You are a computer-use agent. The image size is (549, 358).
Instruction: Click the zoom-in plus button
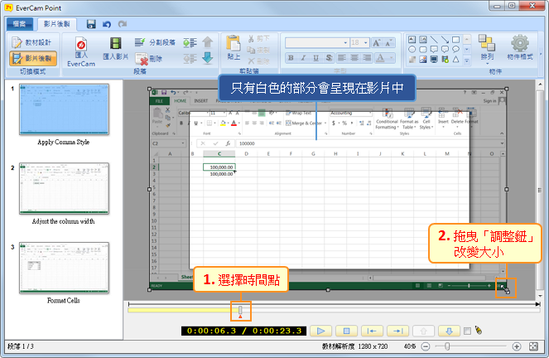[517, 346]
